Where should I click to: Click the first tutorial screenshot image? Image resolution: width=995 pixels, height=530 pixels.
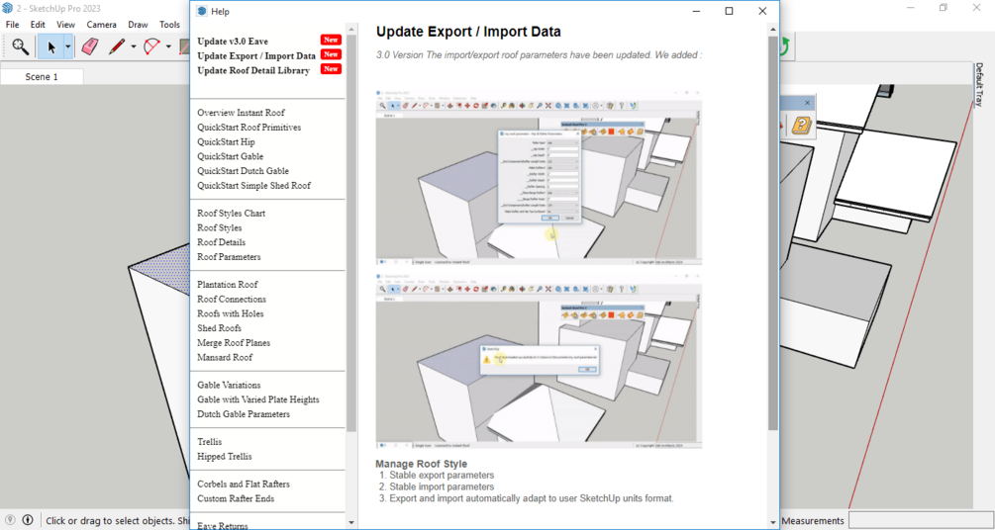click(539, 178)
